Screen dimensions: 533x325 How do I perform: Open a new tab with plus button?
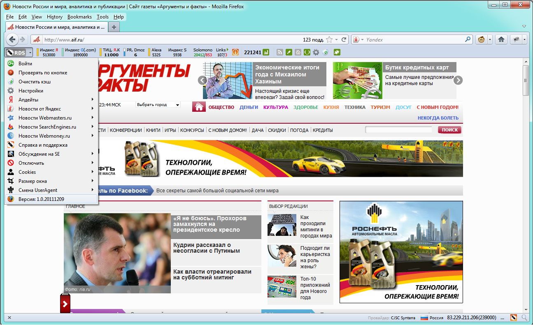click(x=114, y=27)
